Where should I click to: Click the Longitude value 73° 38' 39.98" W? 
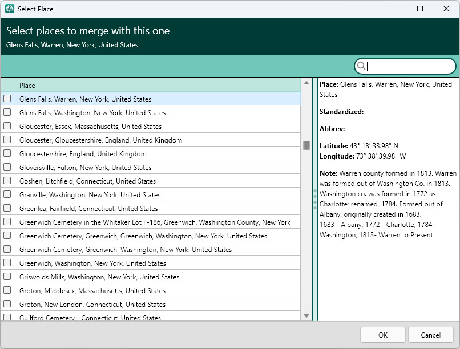point(381,156)
